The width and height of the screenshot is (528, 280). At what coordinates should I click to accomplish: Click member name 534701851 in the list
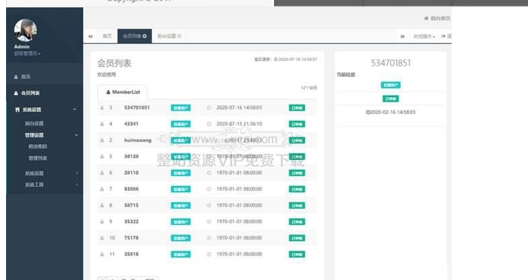[137, 108]
